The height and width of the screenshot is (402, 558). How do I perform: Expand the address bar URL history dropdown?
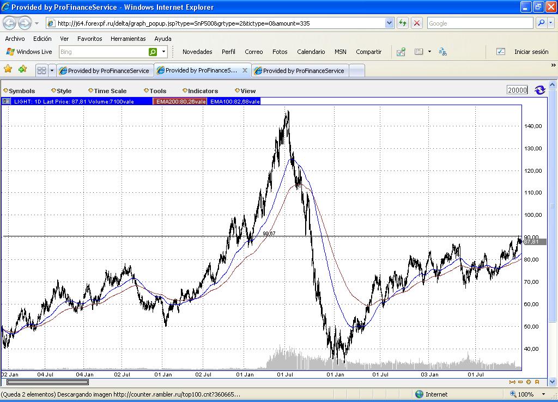tap(389, 23)
